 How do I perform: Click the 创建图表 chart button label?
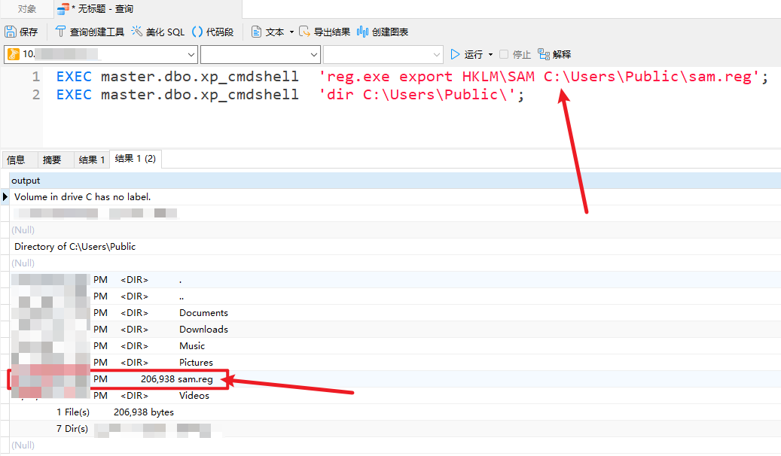click(390, 32)
